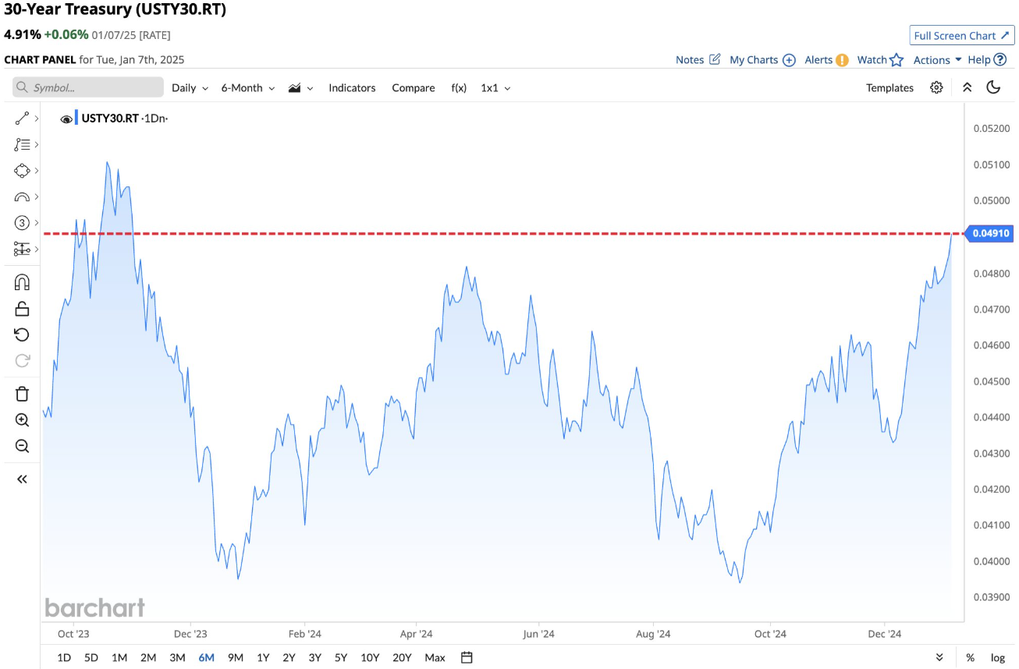Open the date range calendar picker
The image size is (1019, 669).
467,657
